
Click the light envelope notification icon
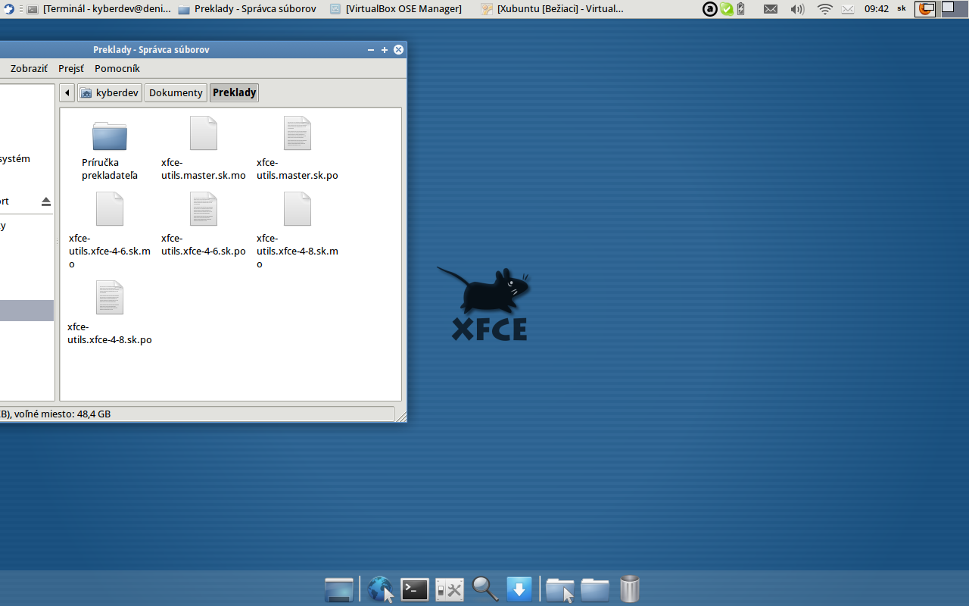point(848,9)
